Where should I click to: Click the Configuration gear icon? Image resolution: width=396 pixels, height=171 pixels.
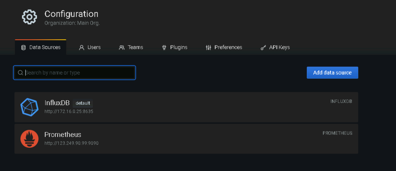point(29,17)
